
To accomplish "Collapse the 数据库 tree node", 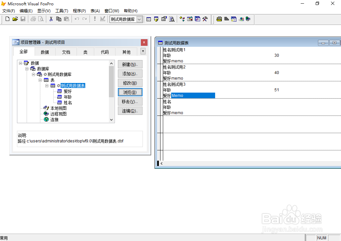I will (27, 69).
